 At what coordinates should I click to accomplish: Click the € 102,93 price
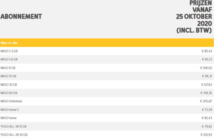click(206, 135)
